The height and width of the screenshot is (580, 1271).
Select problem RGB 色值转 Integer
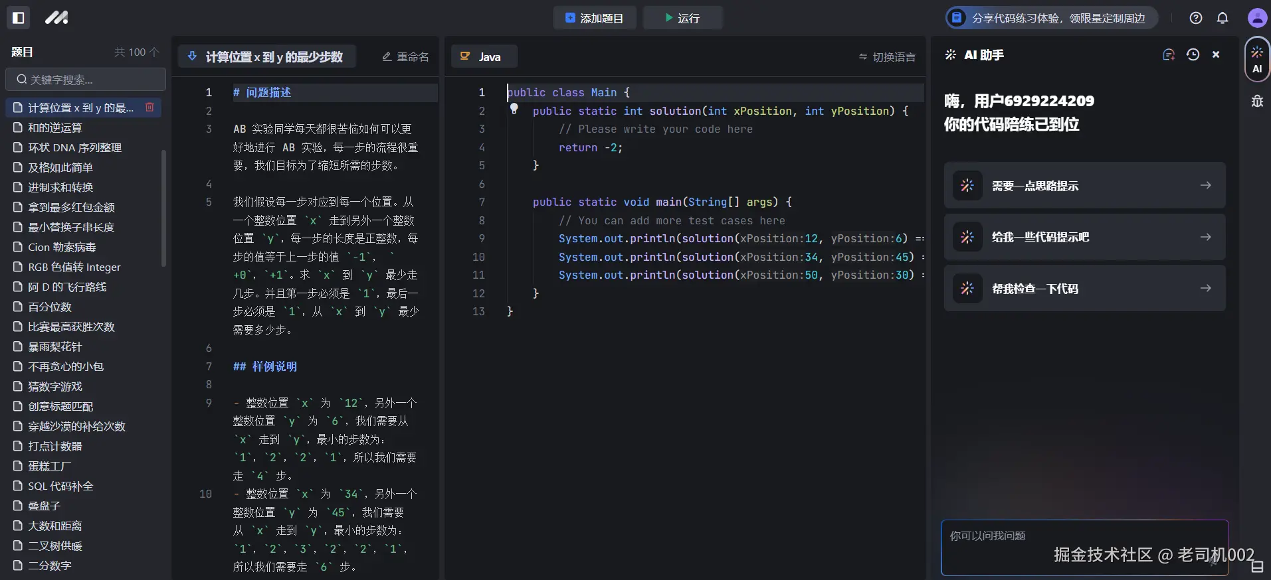[x=84, y=267]
